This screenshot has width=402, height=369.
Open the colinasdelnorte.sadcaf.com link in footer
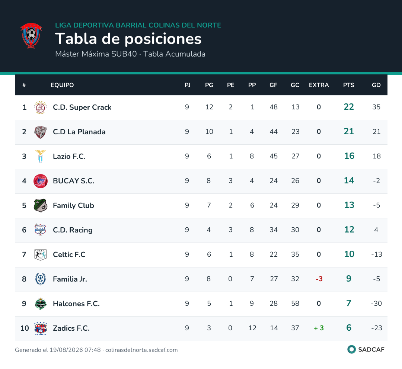tap(141, 350)
